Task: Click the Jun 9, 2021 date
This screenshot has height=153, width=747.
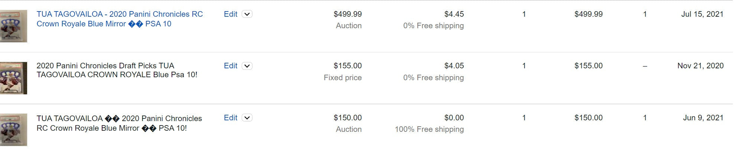Action: click(x=703, y=118)
